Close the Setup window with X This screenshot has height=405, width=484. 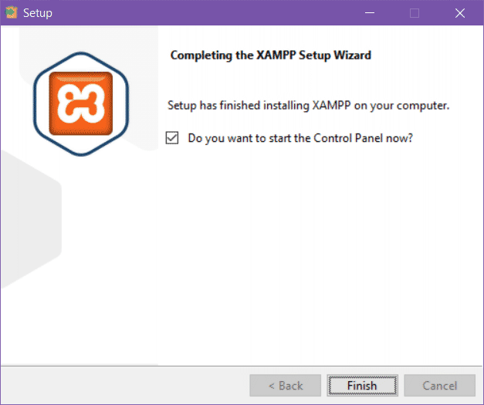pos(460,13)
